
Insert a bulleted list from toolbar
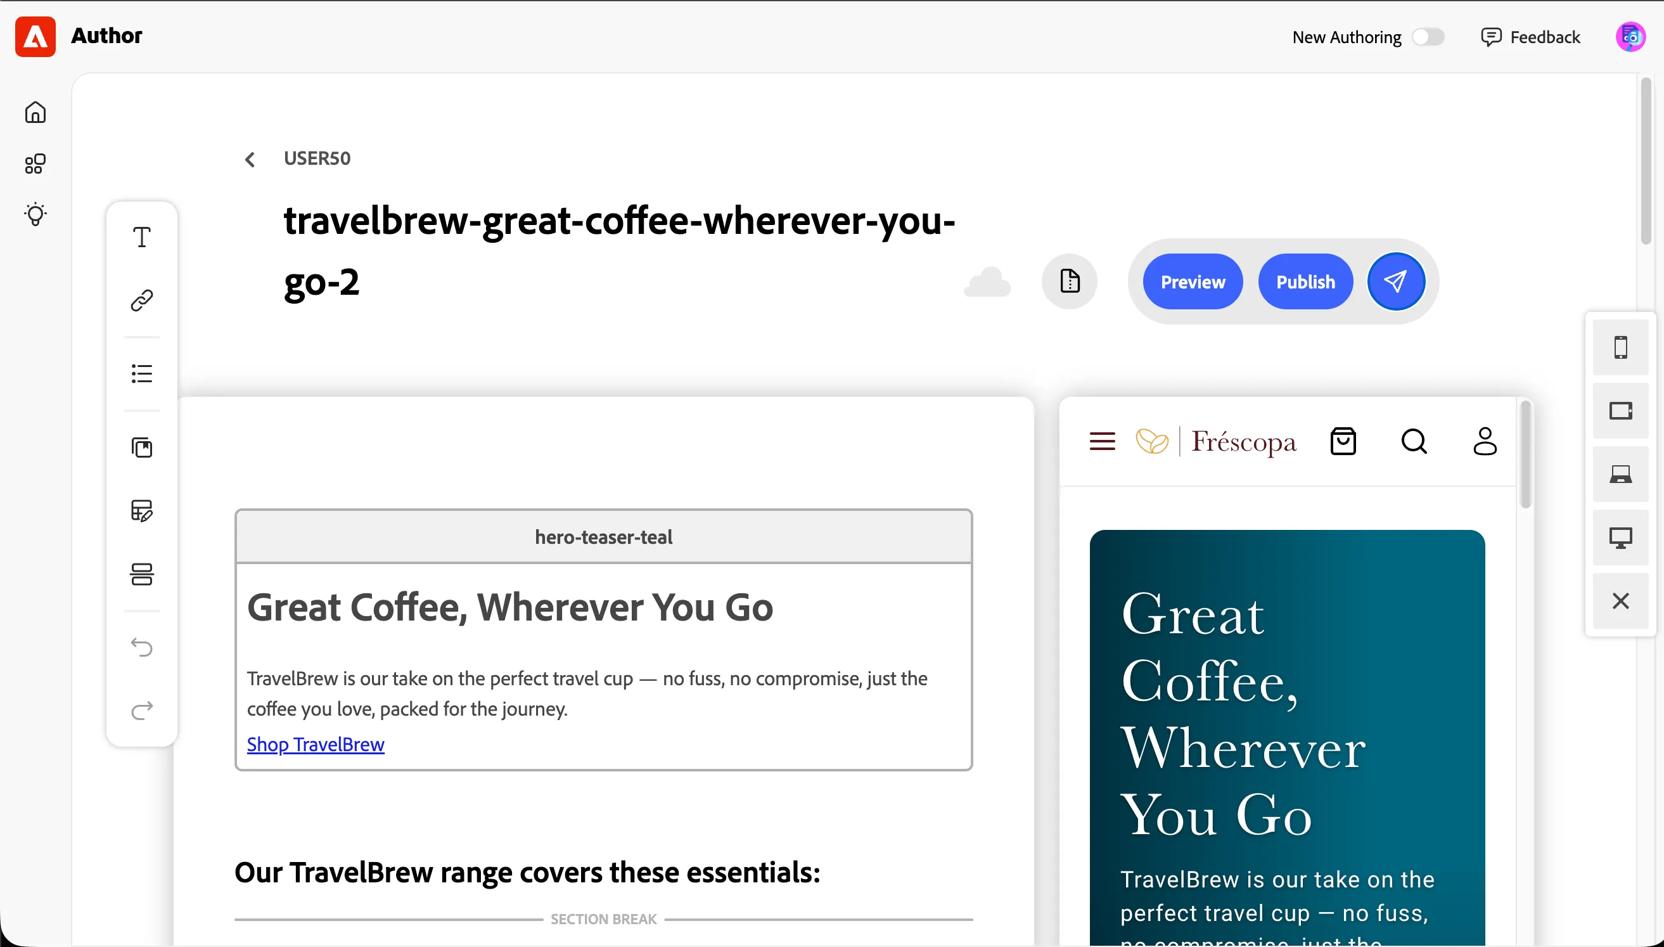[142, 373]
